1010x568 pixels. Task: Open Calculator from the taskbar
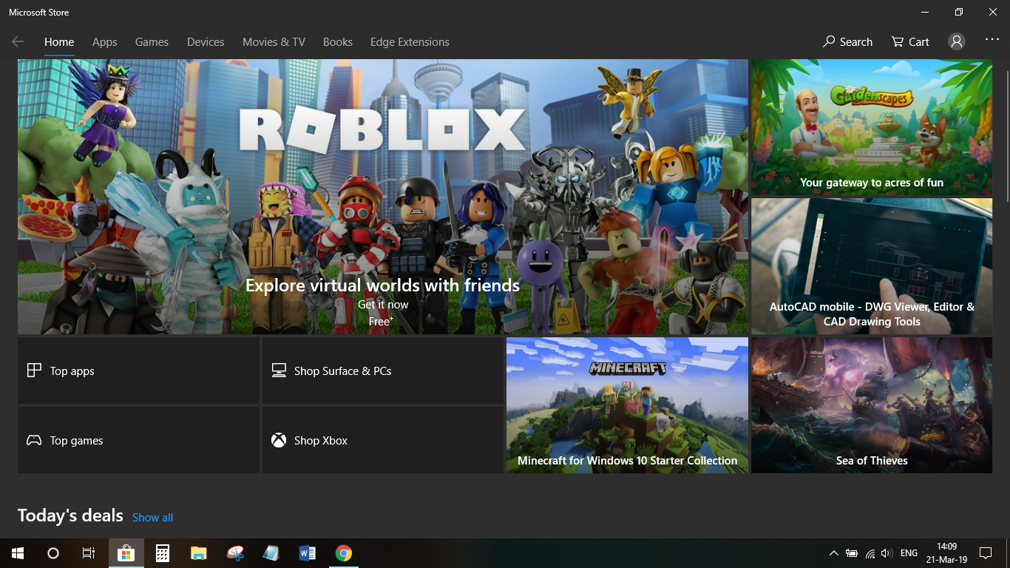(x=163, y=553)
